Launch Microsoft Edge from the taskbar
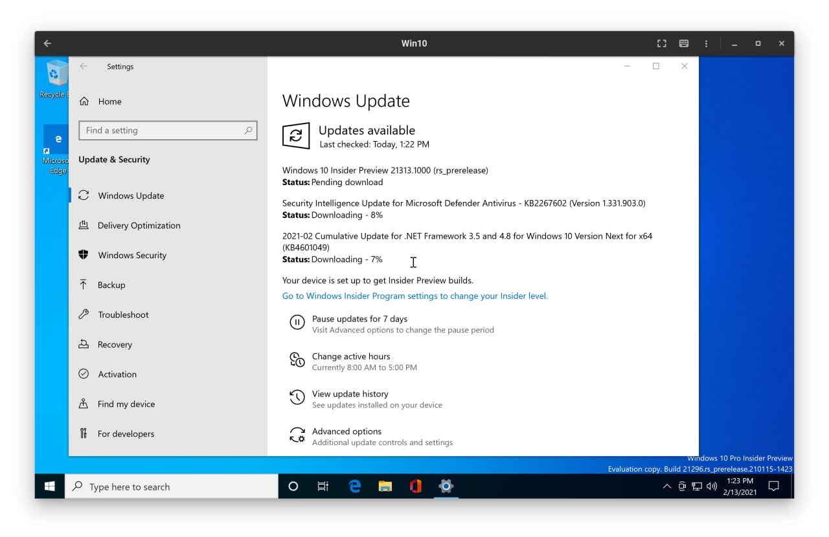This screenshot has width=829, height=537. 354,487
